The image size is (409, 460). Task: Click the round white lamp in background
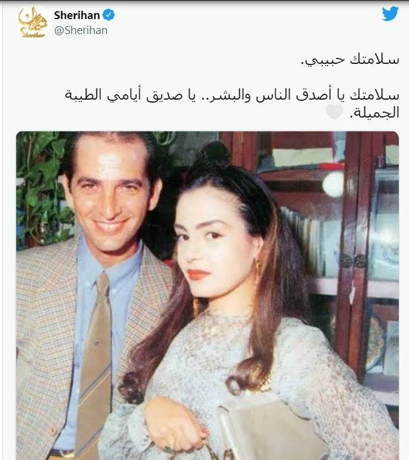(x=333, y=184)
